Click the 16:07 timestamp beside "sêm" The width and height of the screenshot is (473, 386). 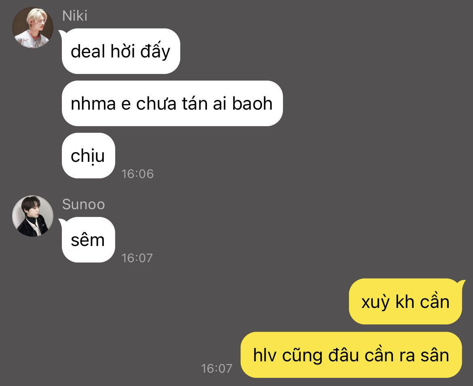(137, 258)
